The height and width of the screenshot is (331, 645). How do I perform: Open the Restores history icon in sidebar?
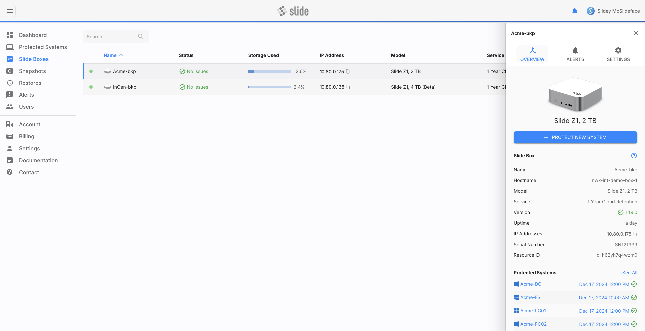click(x=10, y=83)
